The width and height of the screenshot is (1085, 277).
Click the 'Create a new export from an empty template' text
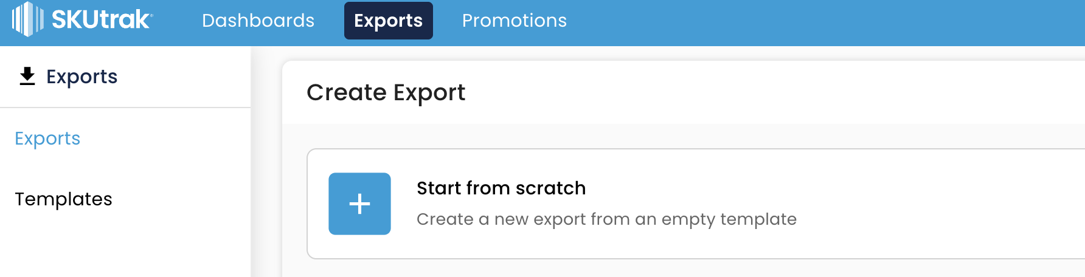pos(606,219)
